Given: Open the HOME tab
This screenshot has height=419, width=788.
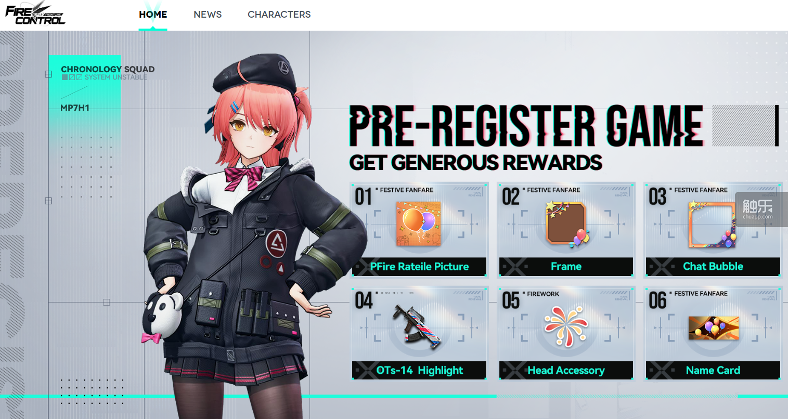Looking at the screenshot, I should (153, 15).
